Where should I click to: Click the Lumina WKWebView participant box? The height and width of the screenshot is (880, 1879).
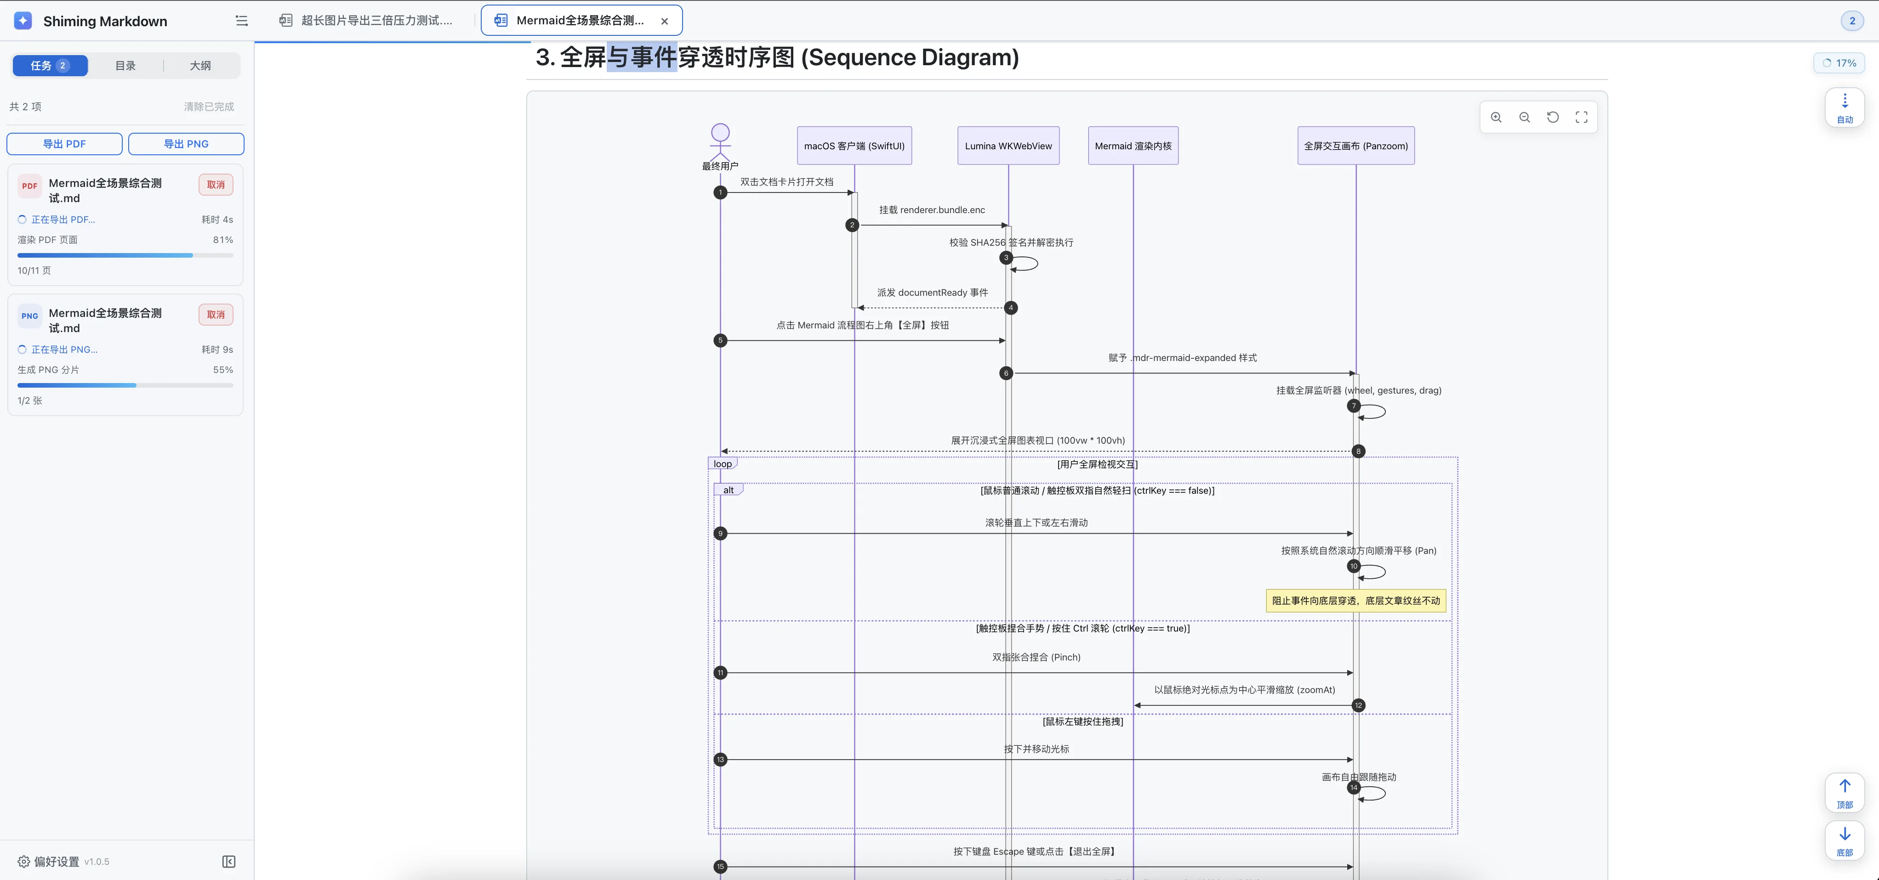[1008, 146]
